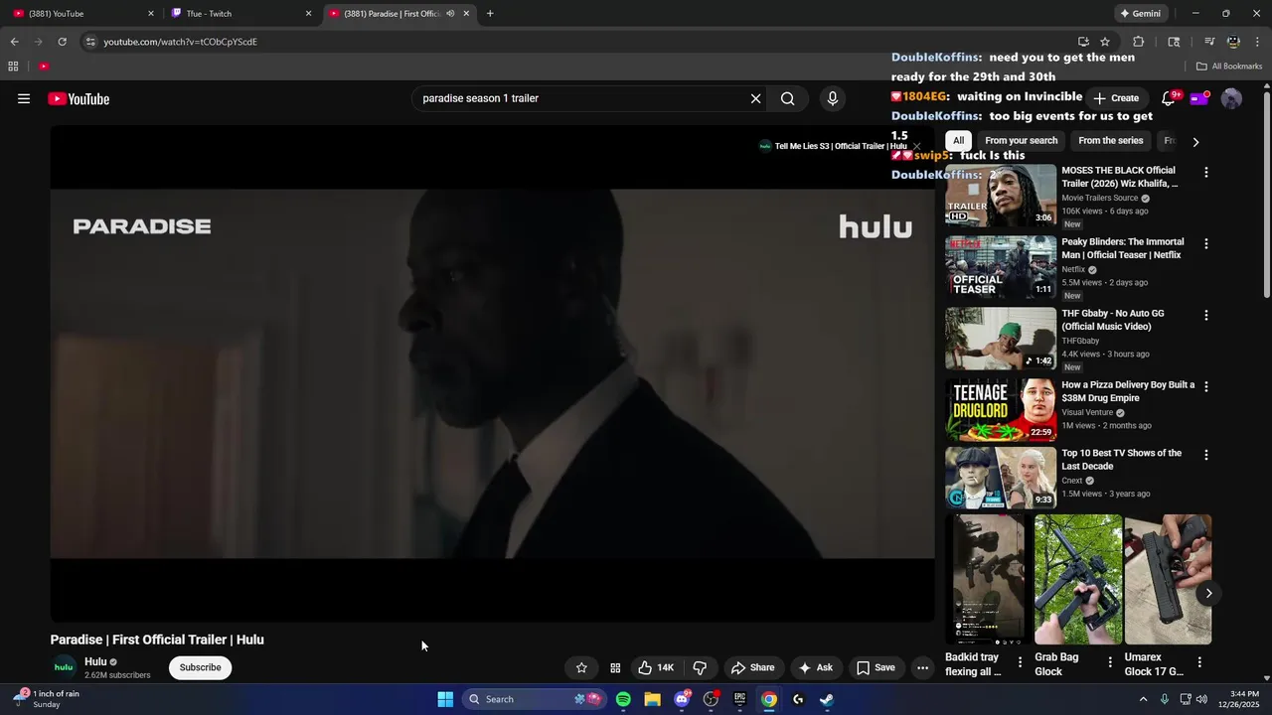Click the YouTube search input field

[x=581, y=98]
